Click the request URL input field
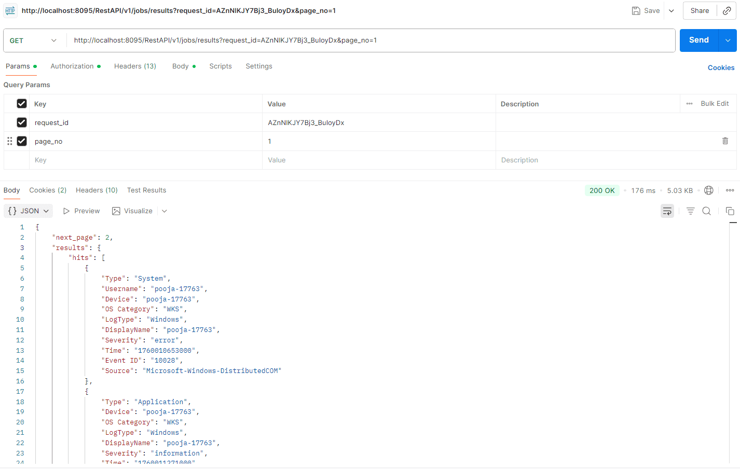The height and width of the screenshot is (469, 740). (x=371, y=40)
